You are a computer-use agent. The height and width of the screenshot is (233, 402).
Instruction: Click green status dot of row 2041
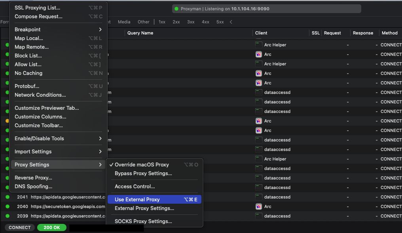[8, 197]
